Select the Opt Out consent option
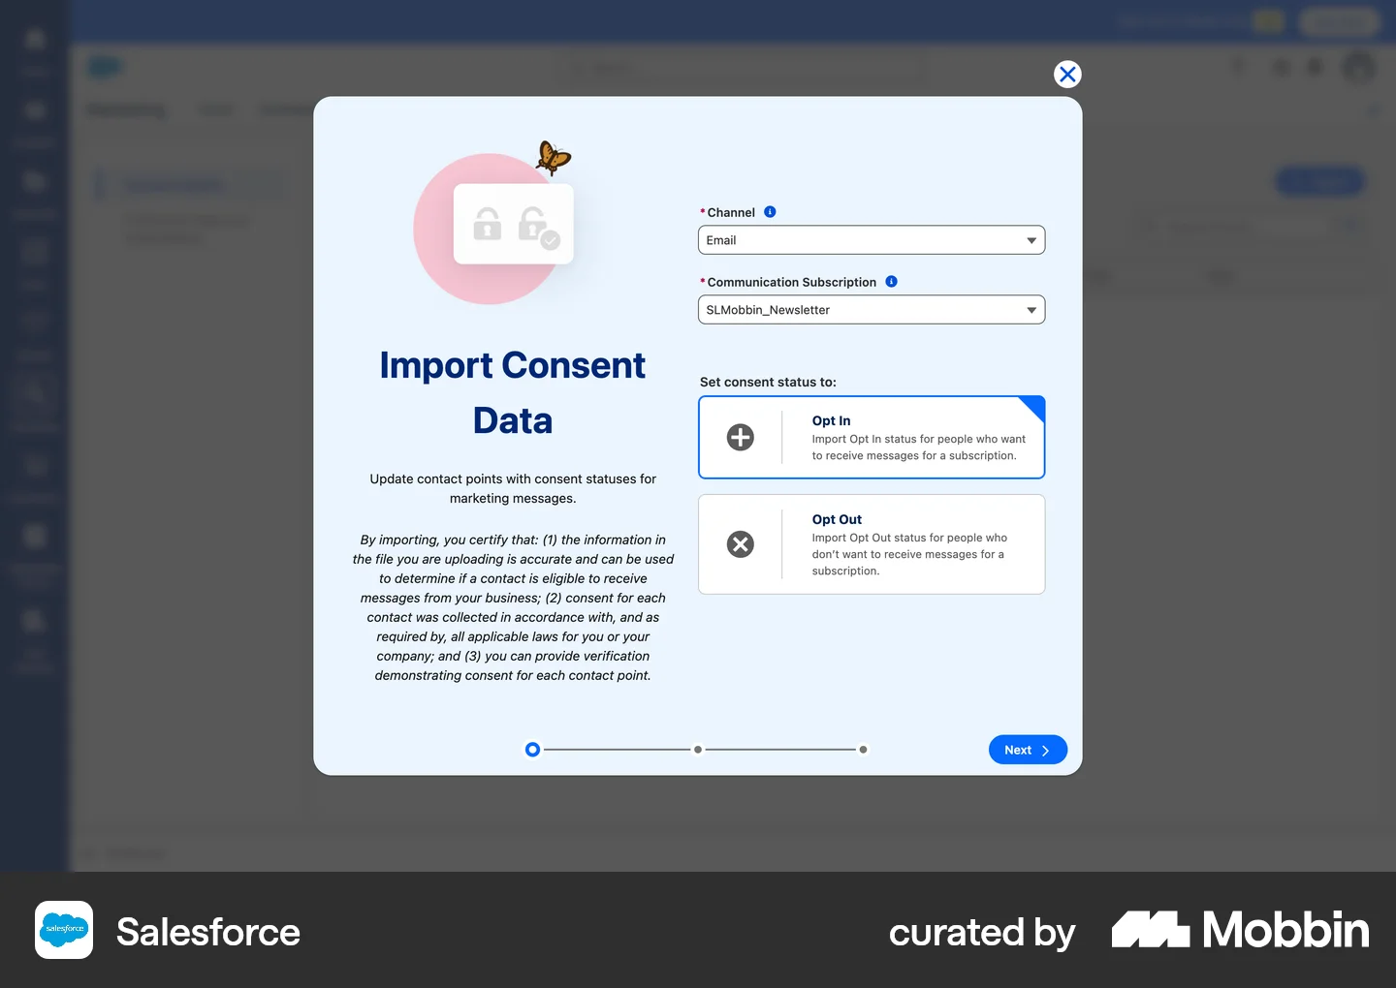 coord(872,544)
